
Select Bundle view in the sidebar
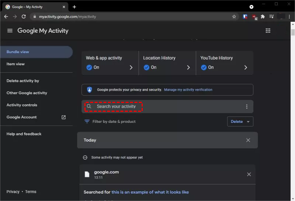click(18, 52)
